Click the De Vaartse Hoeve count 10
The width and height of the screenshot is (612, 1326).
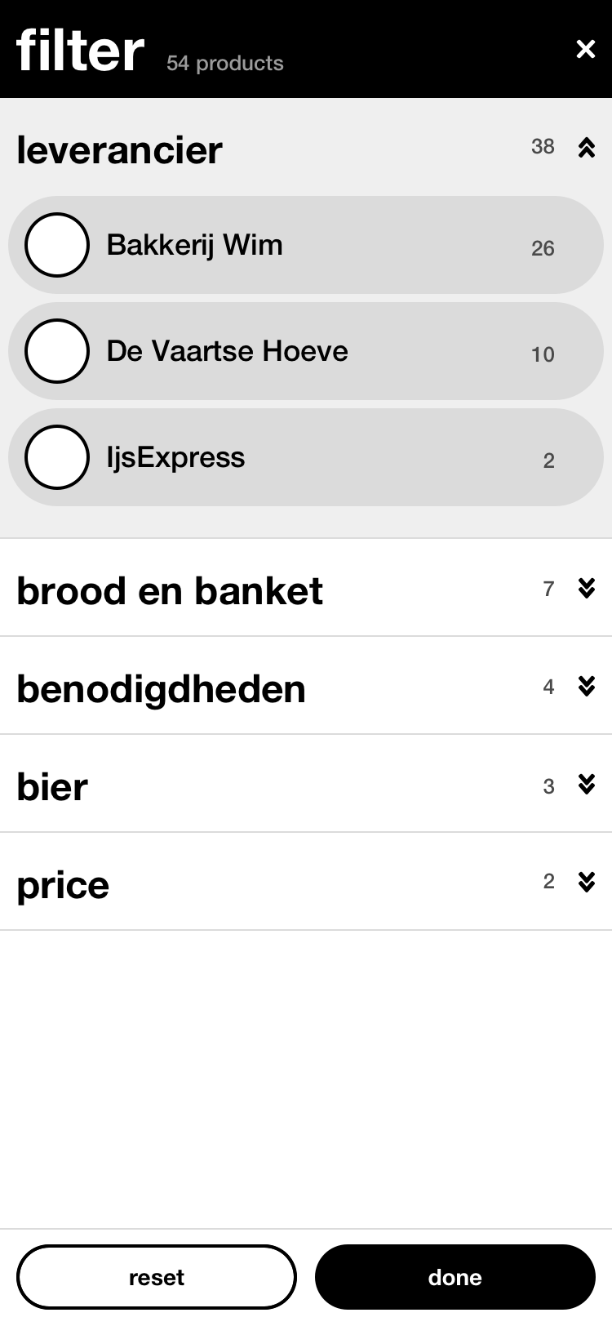543,354
